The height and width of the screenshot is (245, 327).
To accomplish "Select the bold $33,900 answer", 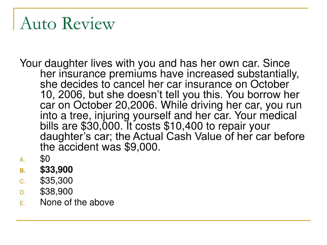I will [x=56, y=170].
